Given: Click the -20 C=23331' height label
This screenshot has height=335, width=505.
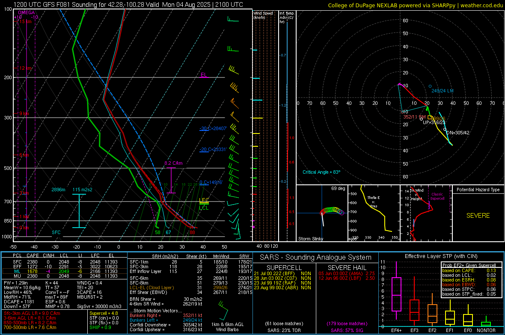Looking at the screenshot, I should [x=213, y=149].
